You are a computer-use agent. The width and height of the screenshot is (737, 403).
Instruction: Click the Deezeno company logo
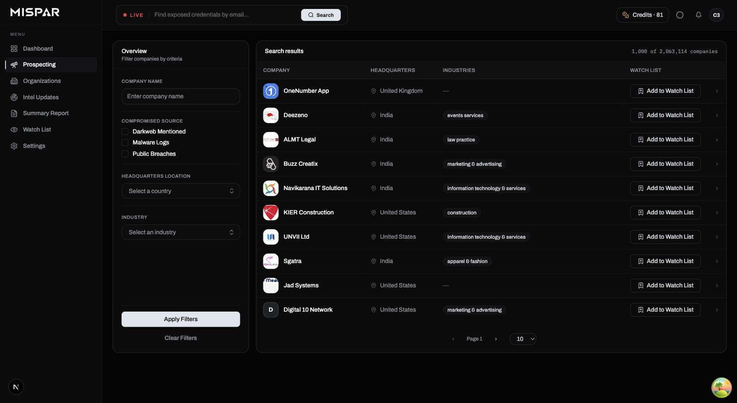270,115
